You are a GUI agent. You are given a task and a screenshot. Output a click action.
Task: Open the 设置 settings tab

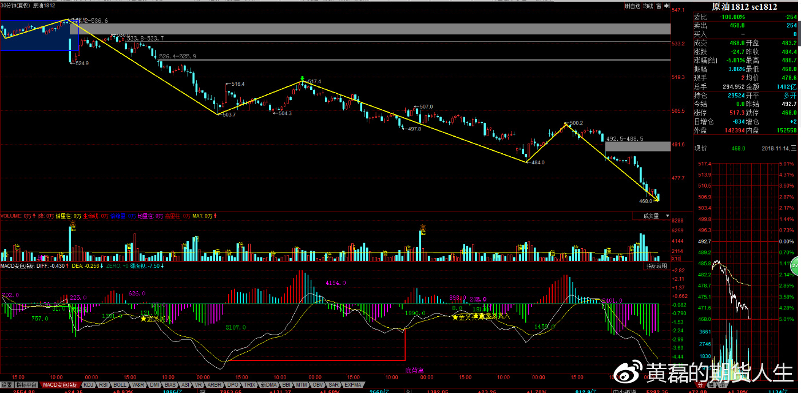pyautogui.click(x=6, y=385)
